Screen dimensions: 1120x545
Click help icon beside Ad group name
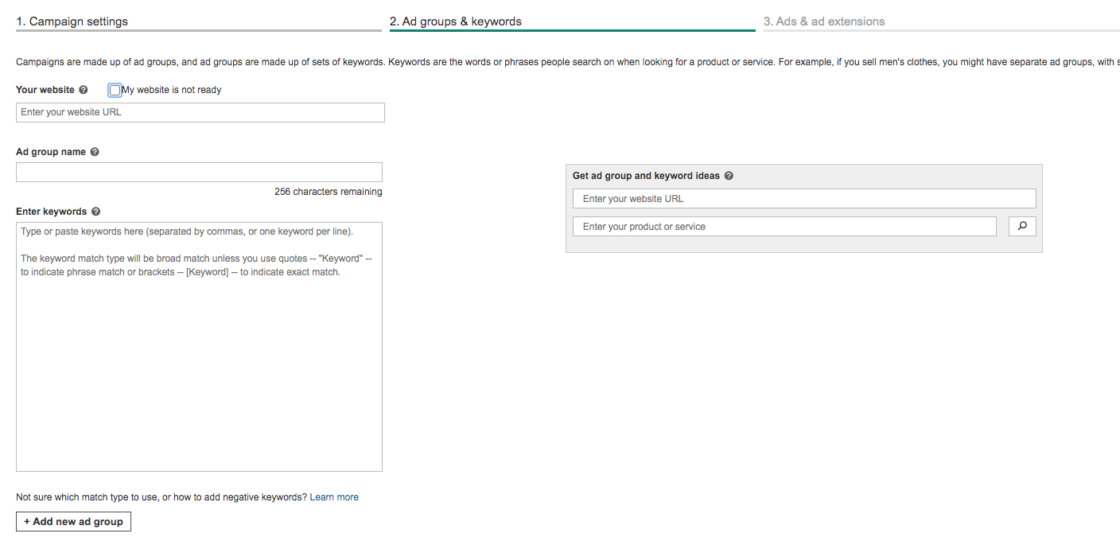point(95,152)
